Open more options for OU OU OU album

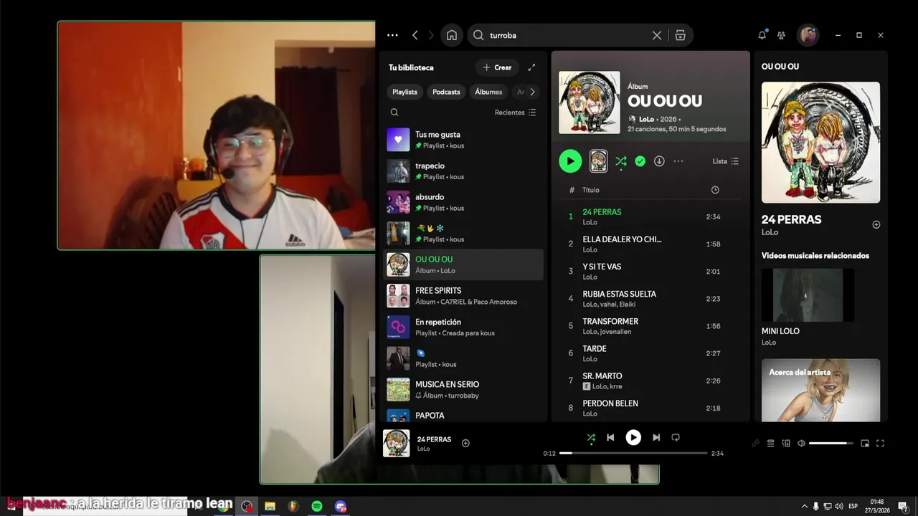point(678,161)
